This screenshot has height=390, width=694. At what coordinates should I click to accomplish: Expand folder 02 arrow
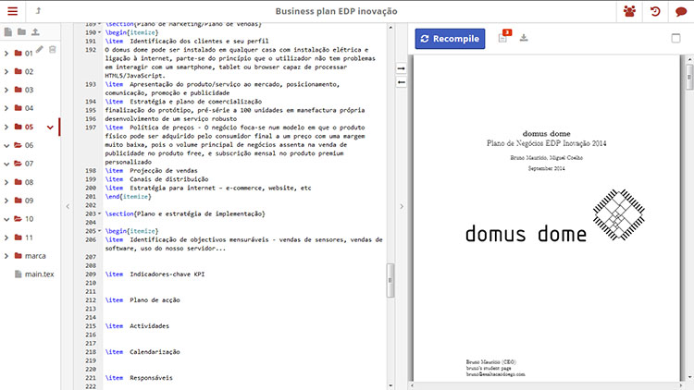tap(6, 72)
